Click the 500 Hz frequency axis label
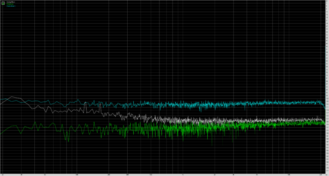Screen dimensions: 329x176 click(151, 174)
